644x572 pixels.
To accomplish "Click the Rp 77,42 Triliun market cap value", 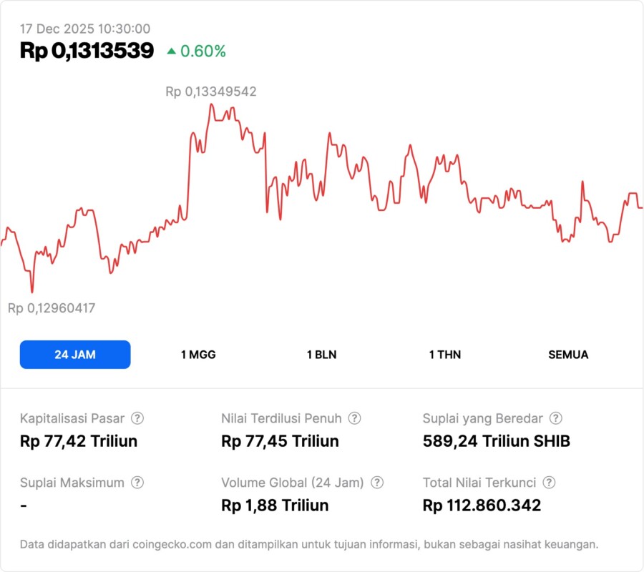I will (79, 441).
